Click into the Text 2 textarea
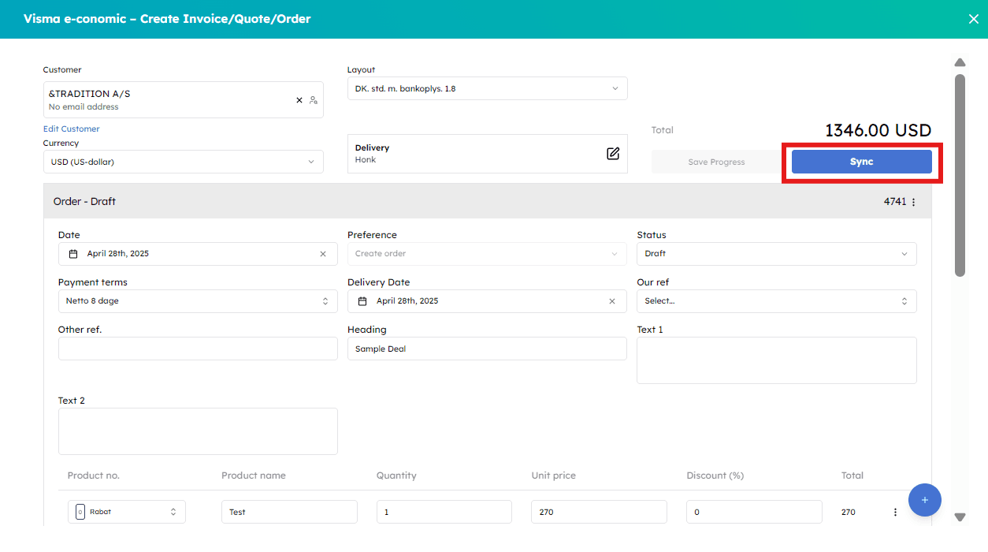Image resolution: width=988 pixels, height=552 pixels. (198, 431)
